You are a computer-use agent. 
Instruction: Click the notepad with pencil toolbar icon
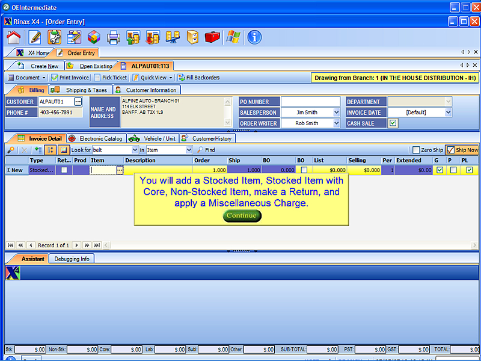[74, 37]
